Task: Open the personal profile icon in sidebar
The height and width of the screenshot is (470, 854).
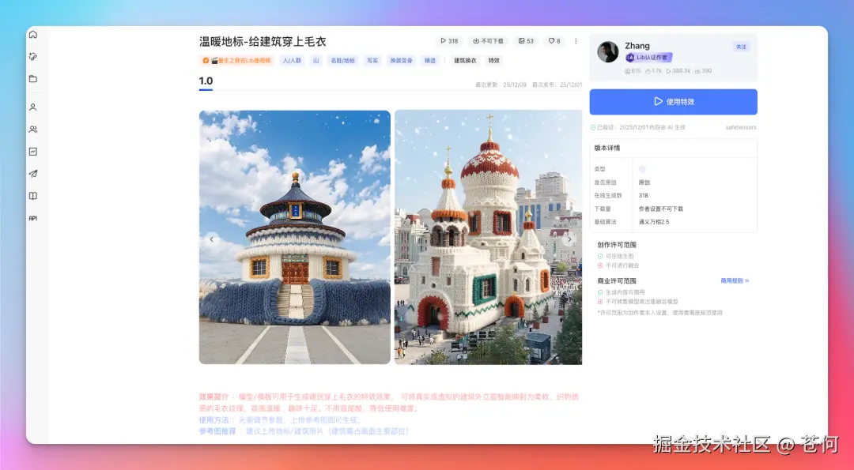Action: pyautogui.click(x=32, y=107)
